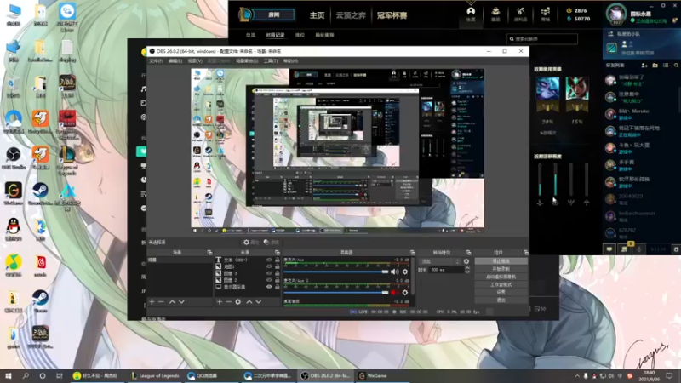The width and height of the screenshot is (681, 383).
Task: Unmute the second mic audio red speaker
Action: tap(394, 293)
